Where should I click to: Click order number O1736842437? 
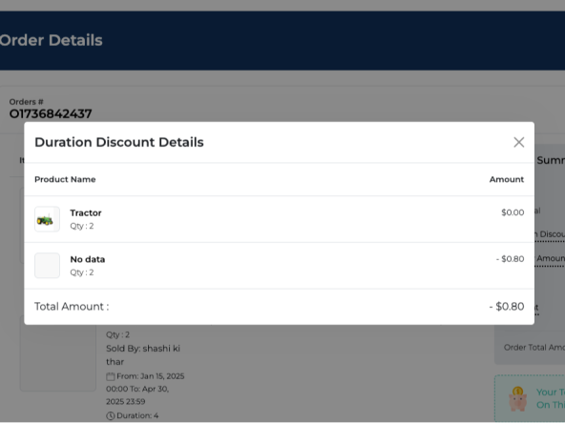[x=51, y=113]
